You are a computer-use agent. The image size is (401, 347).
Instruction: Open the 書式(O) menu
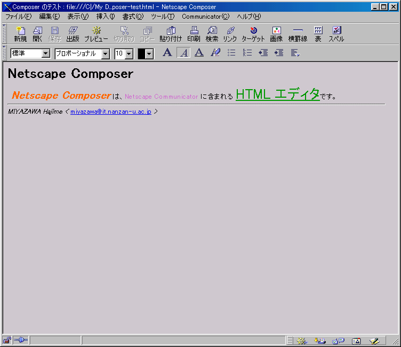point(133,17)
